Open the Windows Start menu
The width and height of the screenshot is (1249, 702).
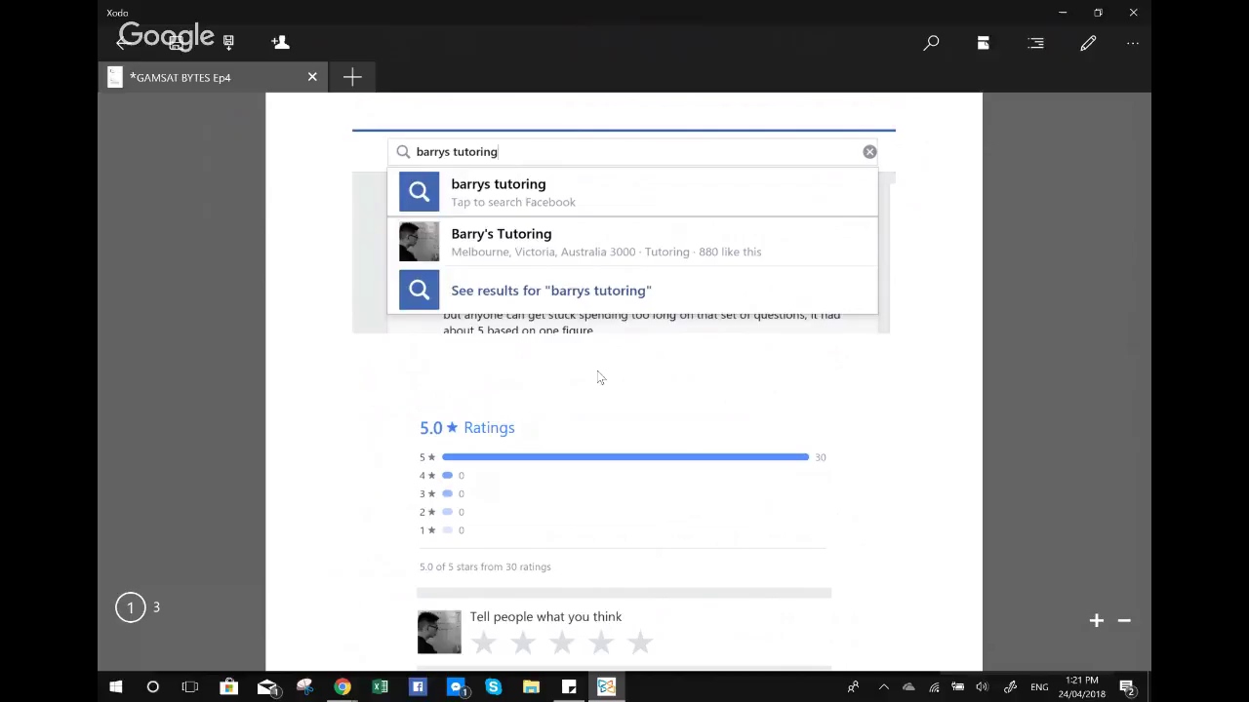(115, 687)
